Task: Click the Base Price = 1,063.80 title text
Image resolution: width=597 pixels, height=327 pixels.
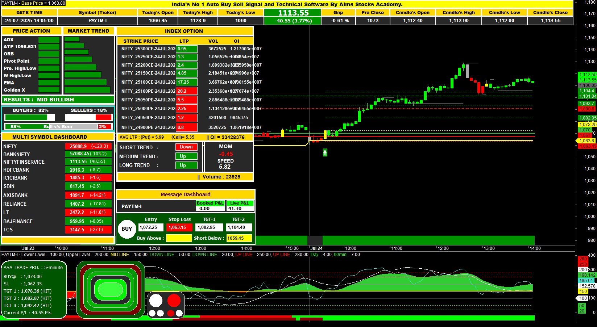Action: tap(43, 3)
